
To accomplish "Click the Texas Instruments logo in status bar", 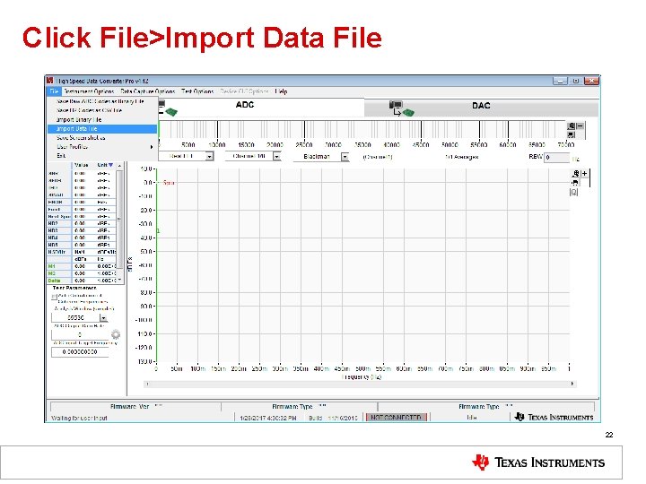I will 554,417.
